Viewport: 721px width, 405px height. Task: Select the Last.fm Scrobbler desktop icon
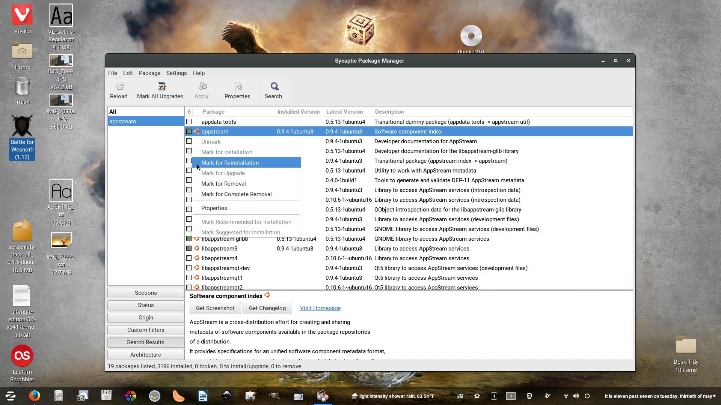pyautogui.click(x=22, y=355)
